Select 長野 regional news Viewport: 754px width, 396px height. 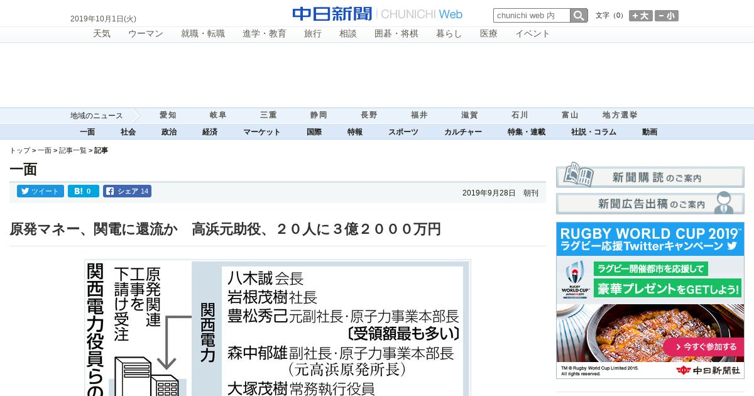[369, 115]
